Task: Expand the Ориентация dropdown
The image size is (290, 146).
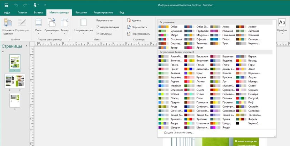Action: pos(52,31)
